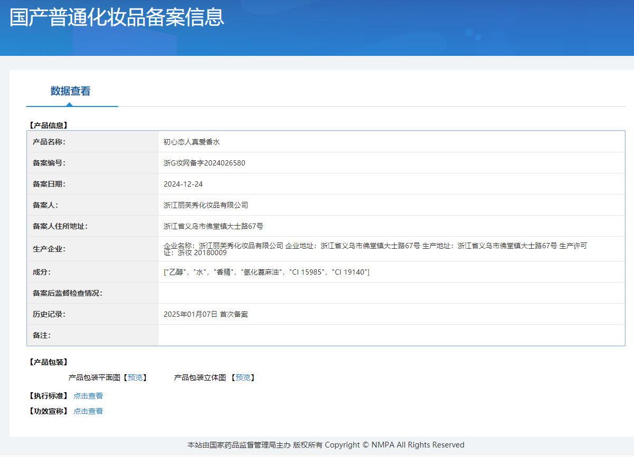Click the 备案编号 row label

point(49,163)
